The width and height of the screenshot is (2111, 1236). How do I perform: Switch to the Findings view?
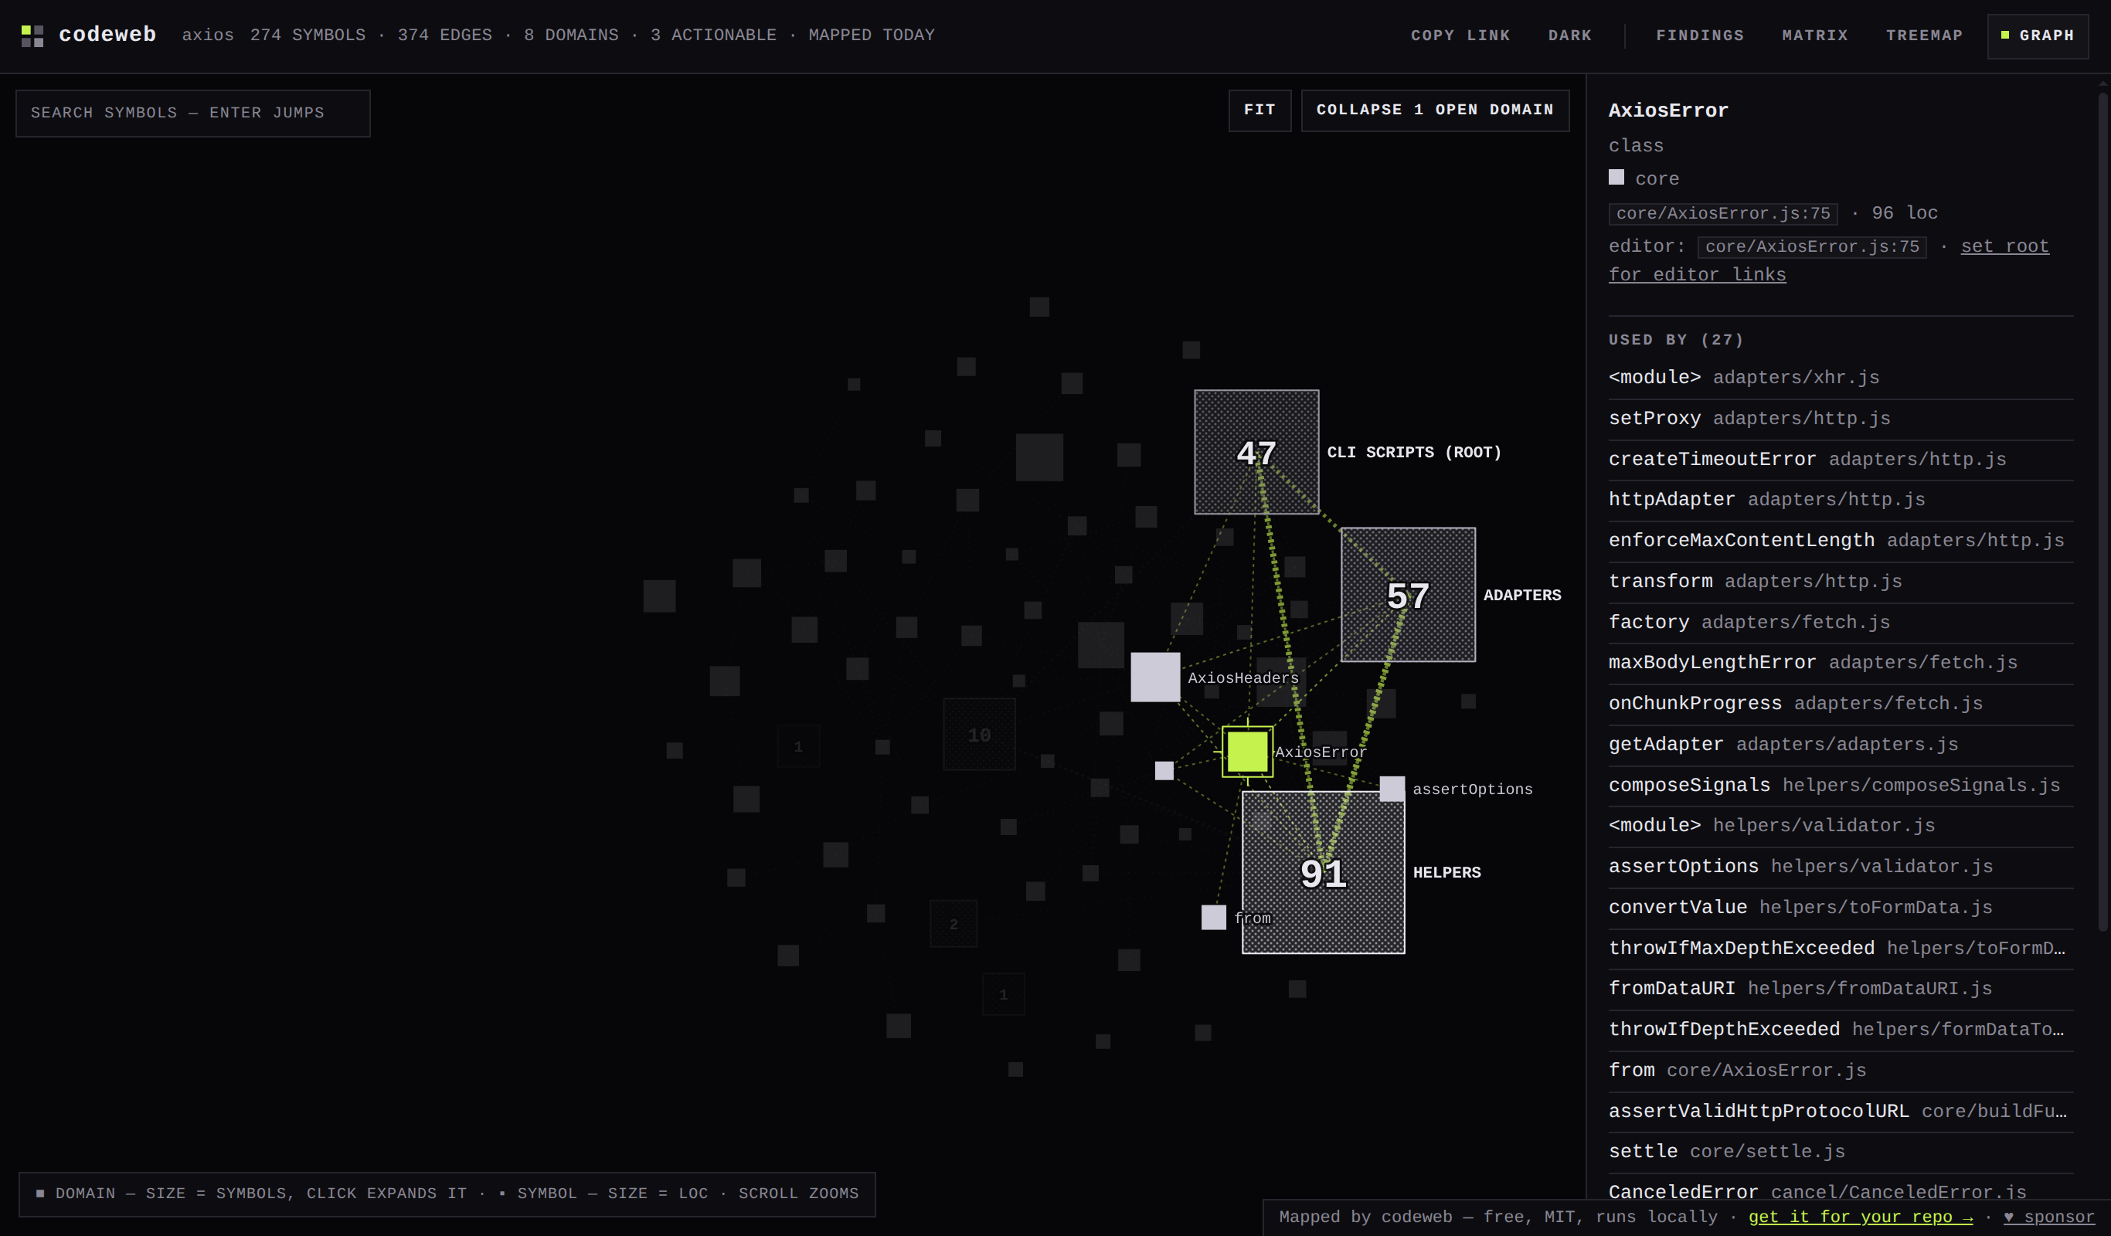(1700, 36)
